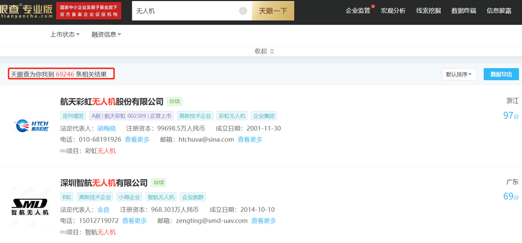Expand the 上市状态 filter dropdown
This screenshot has height=243, width=522.
pyautogui.click(x=65, y=34)
